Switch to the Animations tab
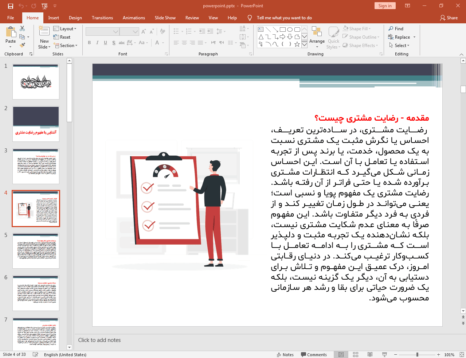 point(134,18)
